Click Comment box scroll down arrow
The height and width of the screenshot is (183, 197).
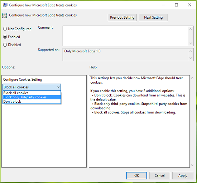point(191,43)
